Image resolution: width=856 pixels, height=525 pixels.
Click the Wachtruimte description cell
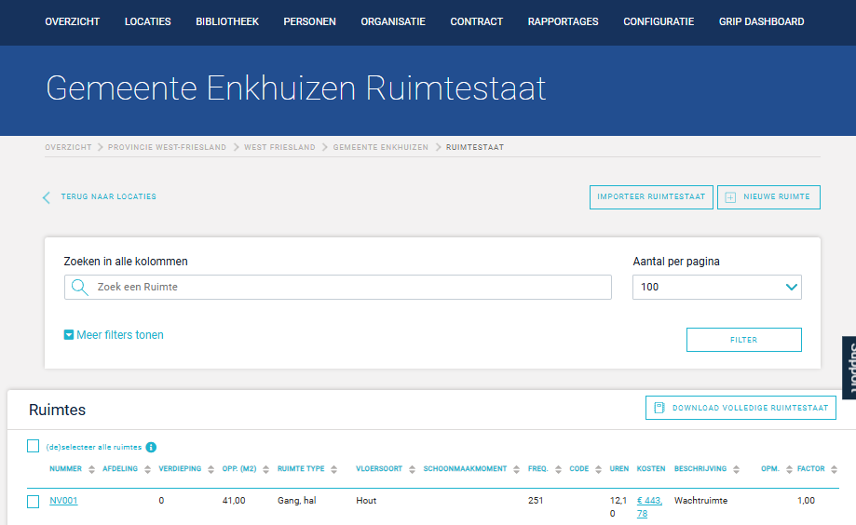pos(701,501)
